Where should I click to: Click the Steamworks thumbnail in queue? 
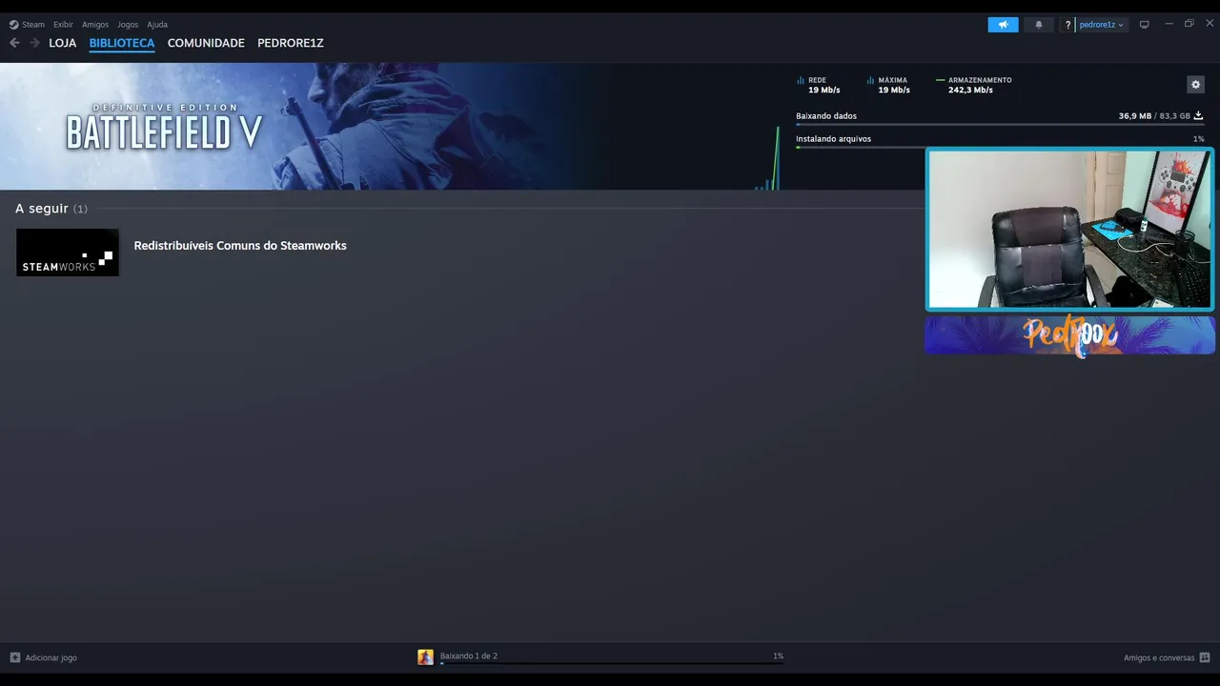(x=68, y=252)
